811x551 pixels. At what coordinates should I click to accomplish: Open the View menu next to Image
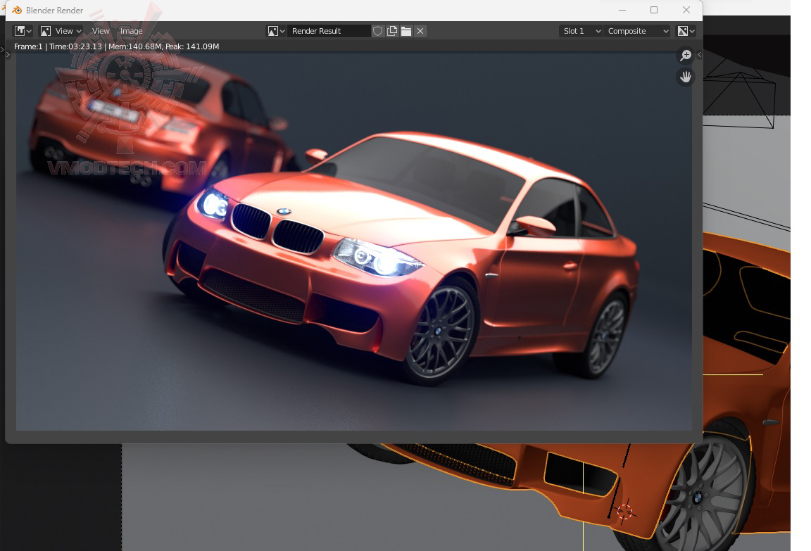101,31
